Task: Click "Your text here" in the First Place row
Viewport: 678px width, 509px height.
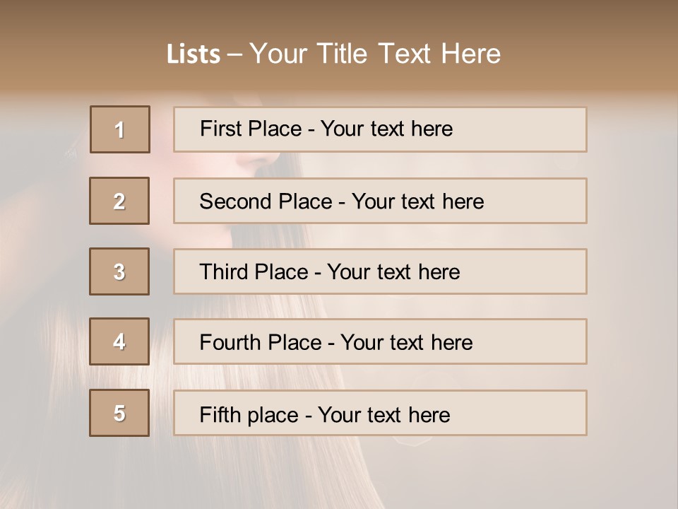Action: pos(386,129)
